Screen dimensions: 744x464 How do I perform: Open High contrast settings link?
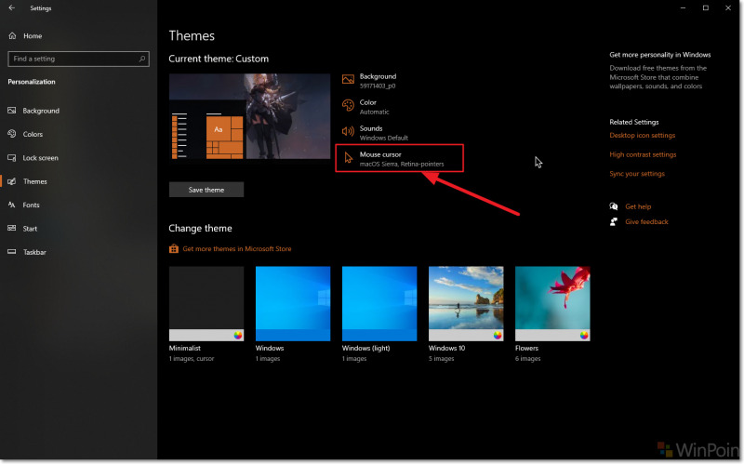(x=643, y=154)
